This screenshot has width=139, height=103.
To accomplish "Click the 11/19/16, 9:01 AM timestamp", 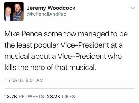I will pos(24,80).
